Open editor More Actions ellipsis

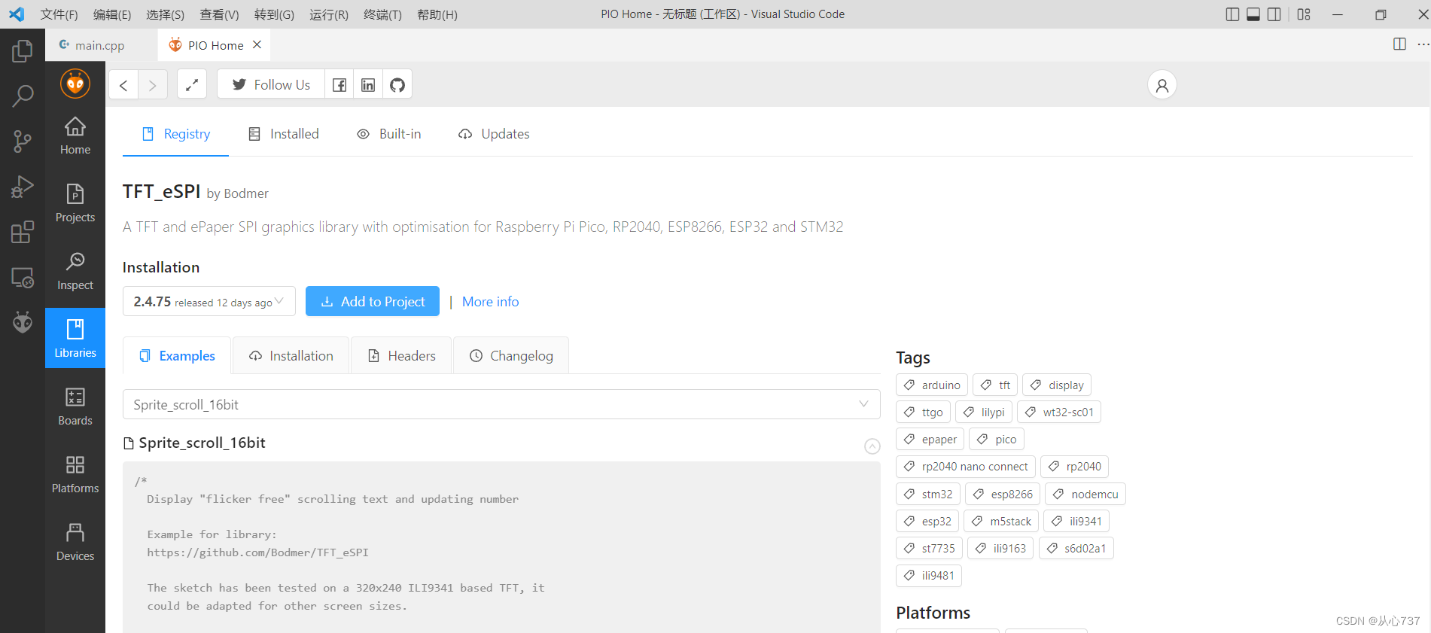pyautogui.click(x=1423, y=44)
